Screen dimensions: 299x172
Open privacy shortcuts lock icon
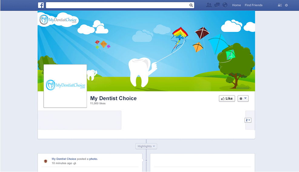click(x=280, y=5)
